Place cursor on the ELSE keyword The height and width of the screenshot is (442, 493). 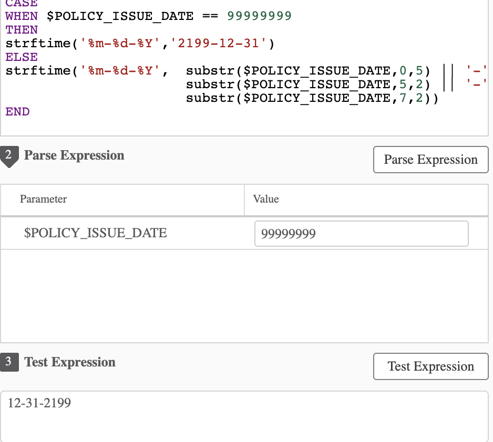tap(22, 57)
